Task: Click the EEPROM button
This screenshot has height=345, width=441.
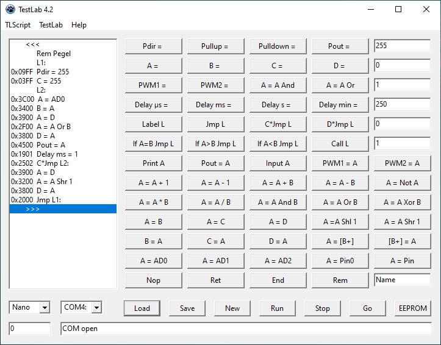Action: (x=412, y=308)
